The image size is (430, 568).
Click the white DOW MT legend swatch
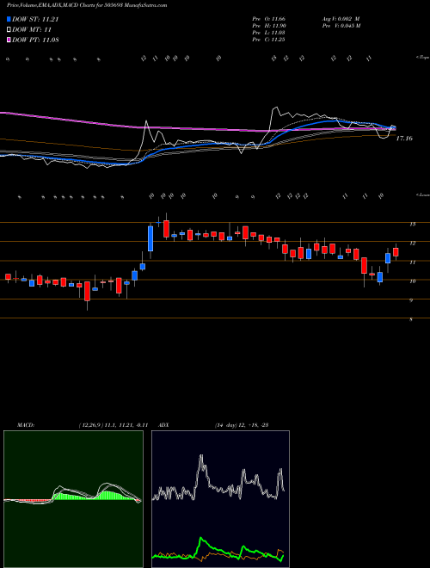[x=9, y=30]
